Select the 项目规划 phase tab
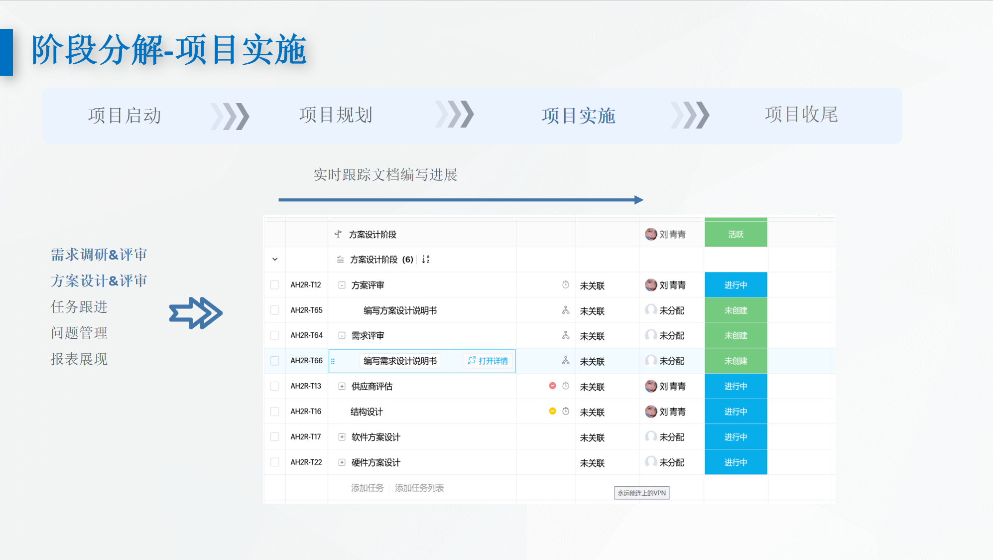This screenshot has height=560, width=993. [x=336, y=115]
